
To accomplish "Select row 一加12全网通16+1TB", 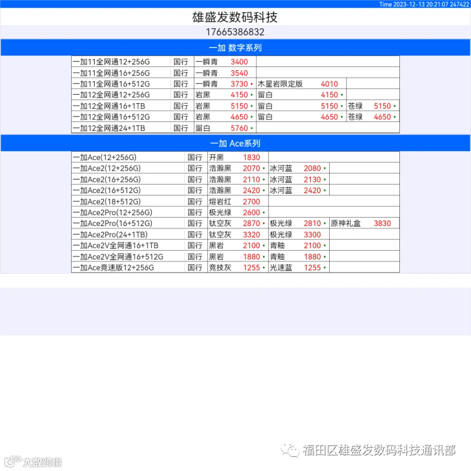I will [x=235, y=106].
